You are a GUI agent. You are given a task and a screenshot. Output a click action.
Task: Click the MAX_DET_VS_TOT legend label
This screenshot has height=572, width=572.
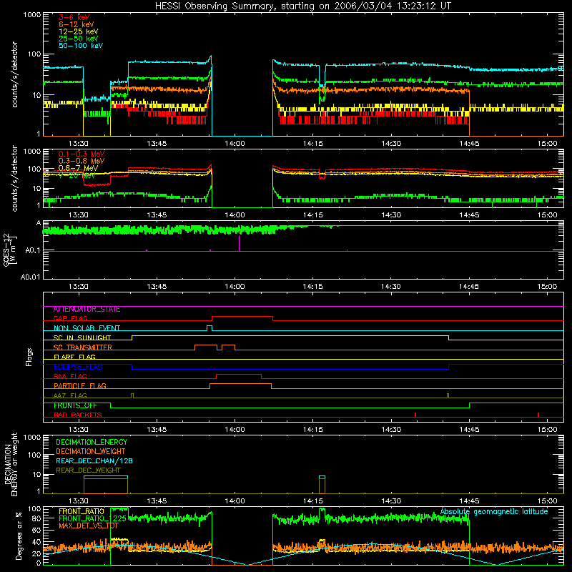tap(89, 526)
